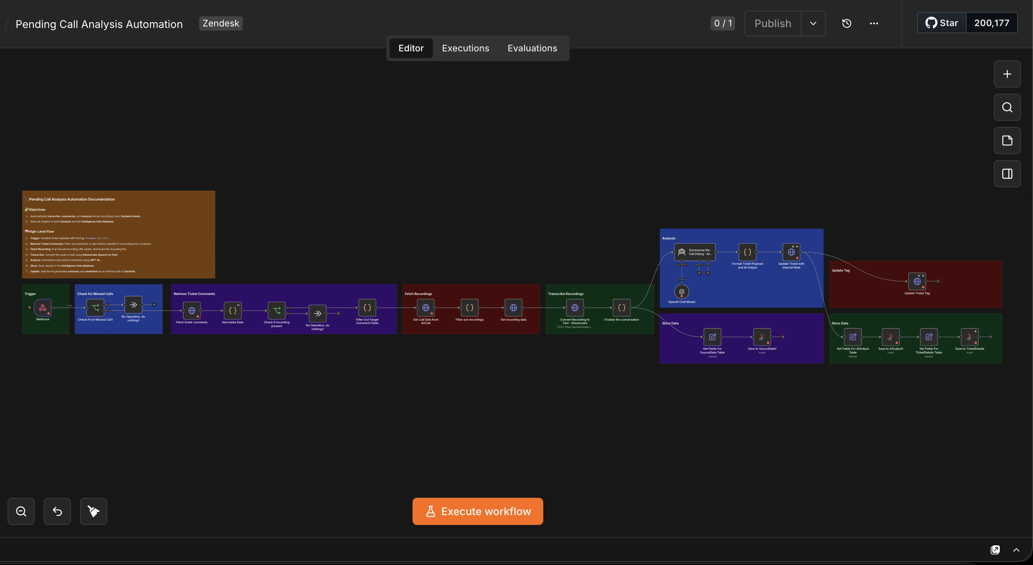Expand the Publish dropdown arrow

(x=813, y=23)
